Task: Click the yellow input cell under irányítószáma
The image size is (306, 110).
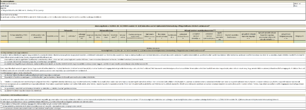Action: [98, 42]
